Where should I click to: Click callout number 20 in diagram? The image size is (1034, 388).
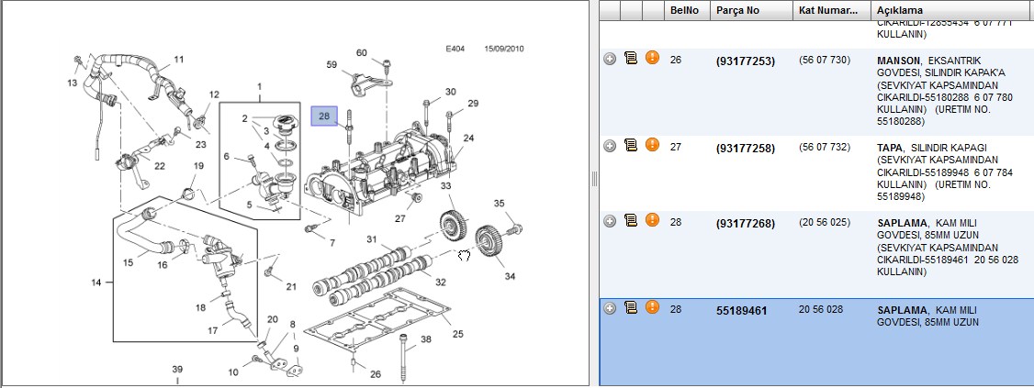click(x=272, y=319)
